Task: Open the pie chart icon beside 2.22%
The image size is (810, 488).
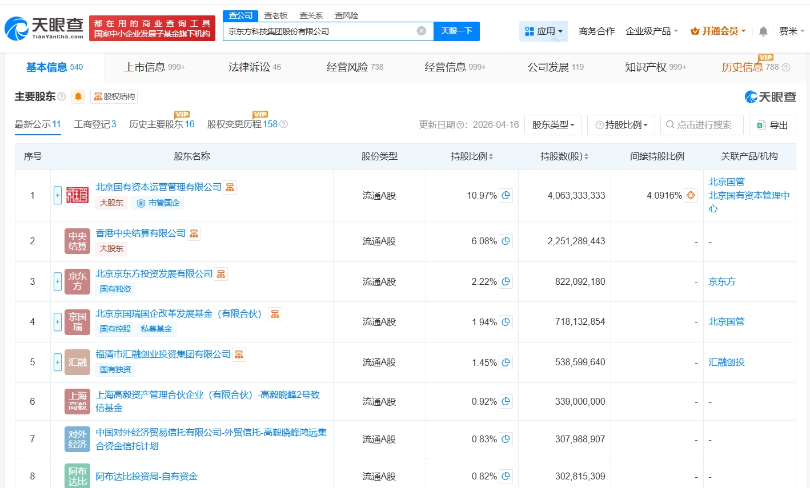Action: [506, 281]
